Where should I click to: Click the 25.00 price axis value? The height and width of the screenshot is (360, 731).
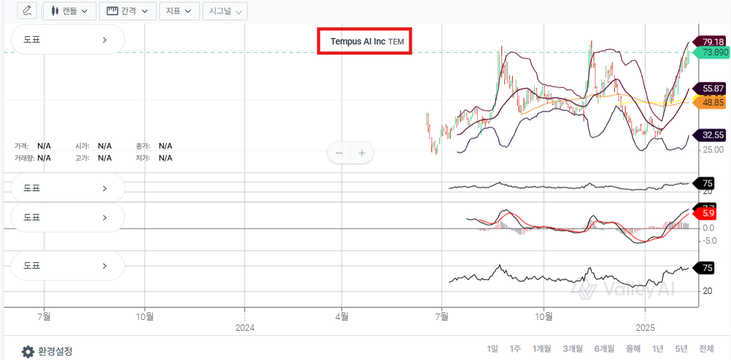(713, 150)
